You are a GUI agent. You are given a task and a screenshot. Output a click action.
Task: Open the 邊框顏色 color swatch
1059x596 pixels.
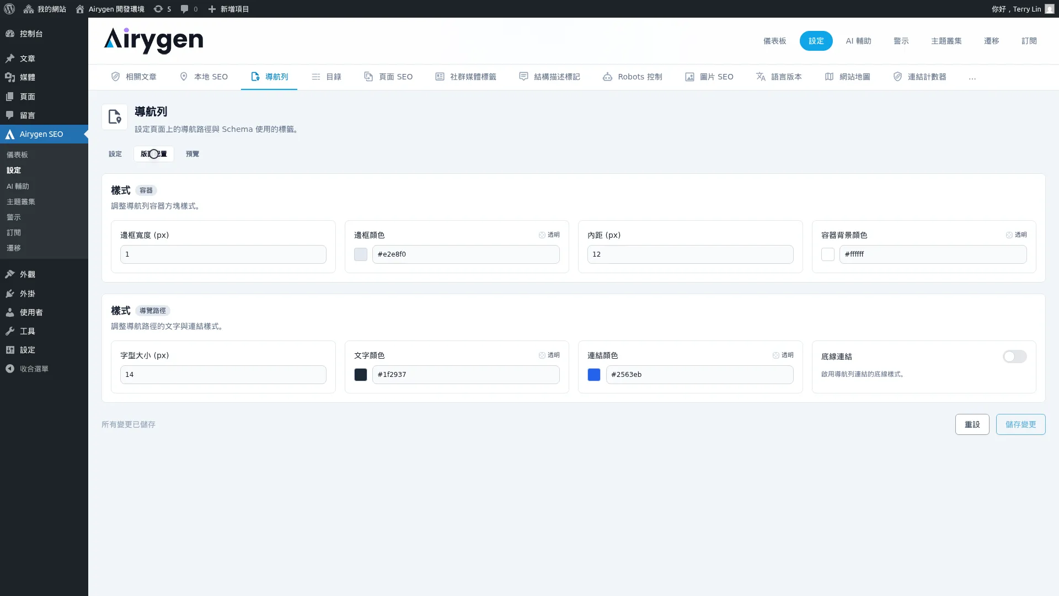(x=361, y=254)
